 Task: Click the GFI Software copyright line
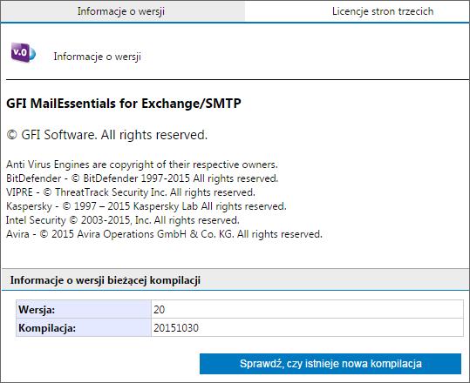pos(106,135)
